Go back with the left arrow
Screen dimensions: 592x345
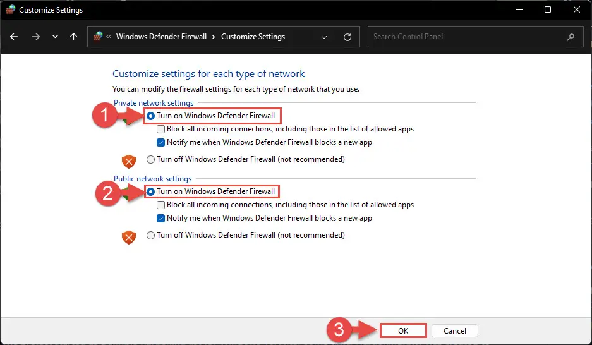tap(14, 37)
